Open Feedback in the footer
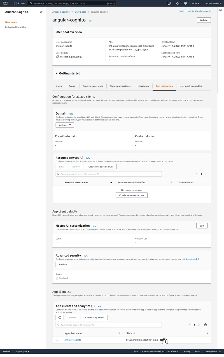This screenshot has height=357, width=224. coord(8,351)
